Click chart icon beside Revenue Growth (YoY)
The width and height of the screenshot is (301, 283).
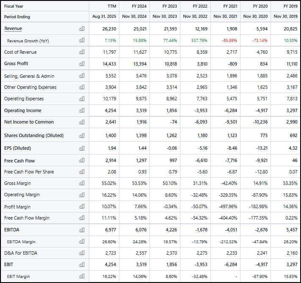coord(82,41)
